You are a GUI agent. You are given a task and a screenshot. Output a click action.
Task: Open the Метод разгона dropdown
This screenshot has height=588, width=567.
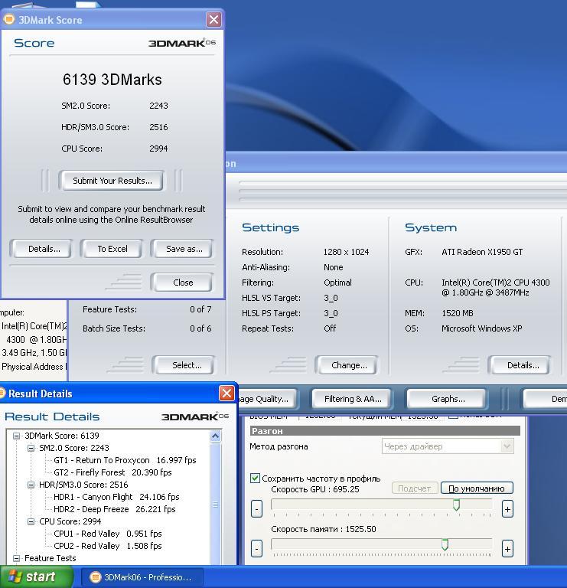tap(447, 446)
